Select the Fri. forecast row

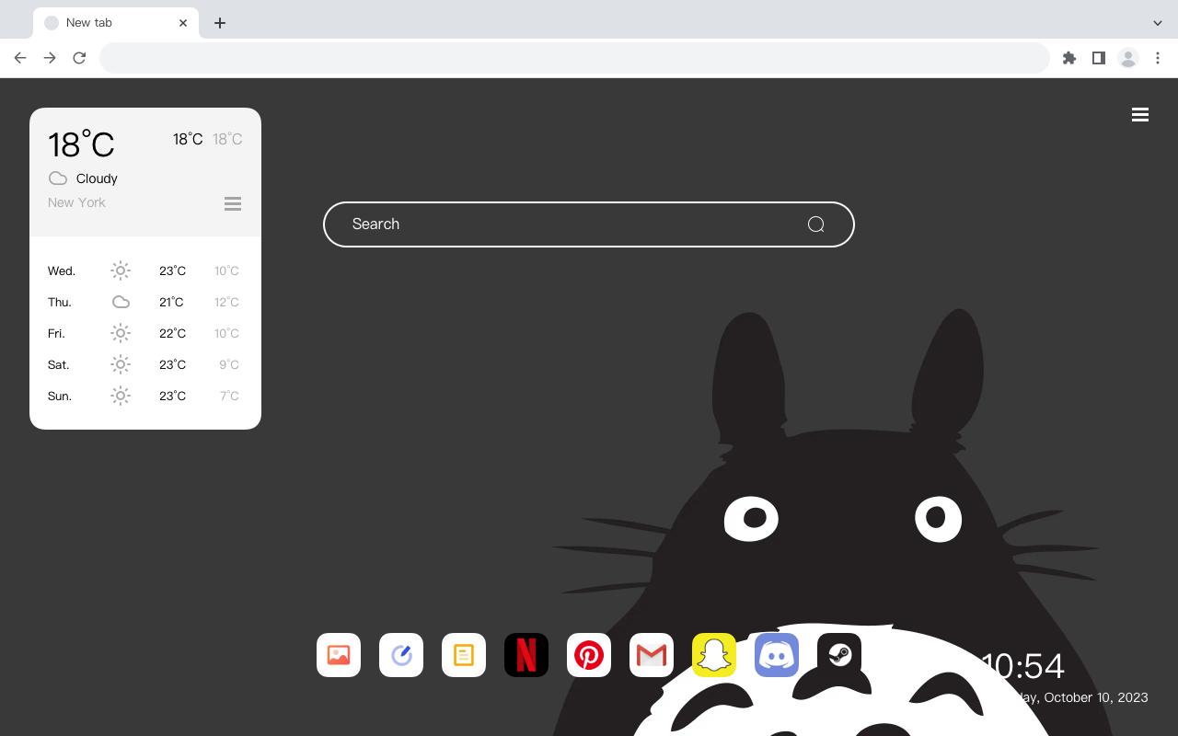(x=145, y=333)
